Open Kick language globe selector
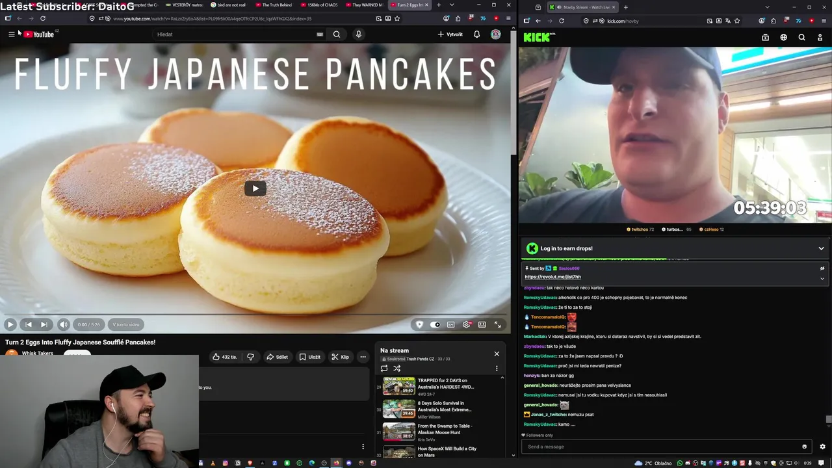The height and width of the screenshot is (468, 832). 783,38
